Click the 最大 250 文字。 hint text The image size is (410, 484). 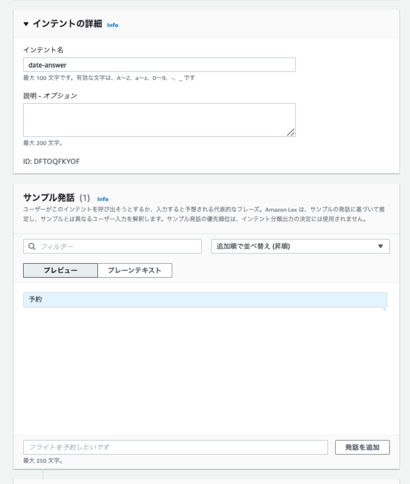tap(43, 460)
